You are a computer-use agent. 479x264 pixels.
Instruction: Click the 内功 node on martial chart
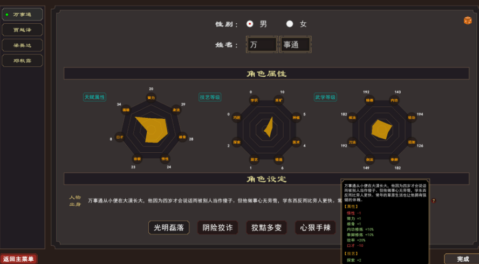click(x=394, y=100)
